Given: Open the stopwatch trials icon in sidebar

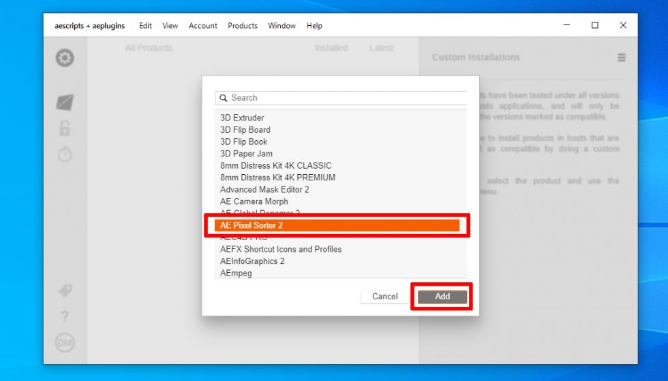Looking at the screenshot, I should click(65, 154).
